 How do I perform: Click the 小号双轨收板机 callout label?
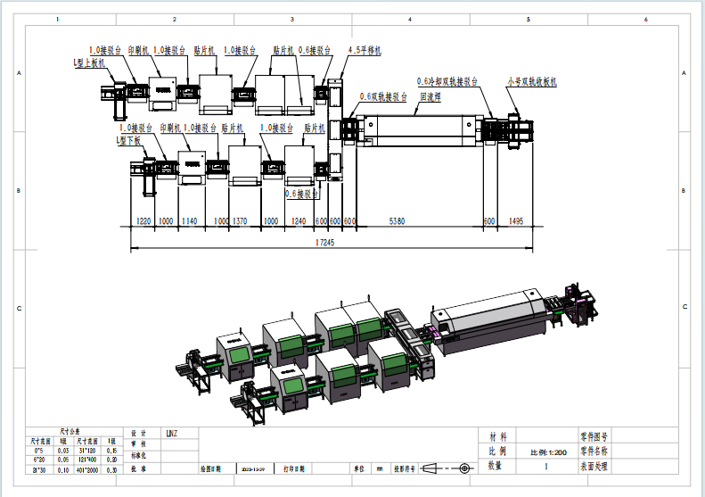click(532, 81)
